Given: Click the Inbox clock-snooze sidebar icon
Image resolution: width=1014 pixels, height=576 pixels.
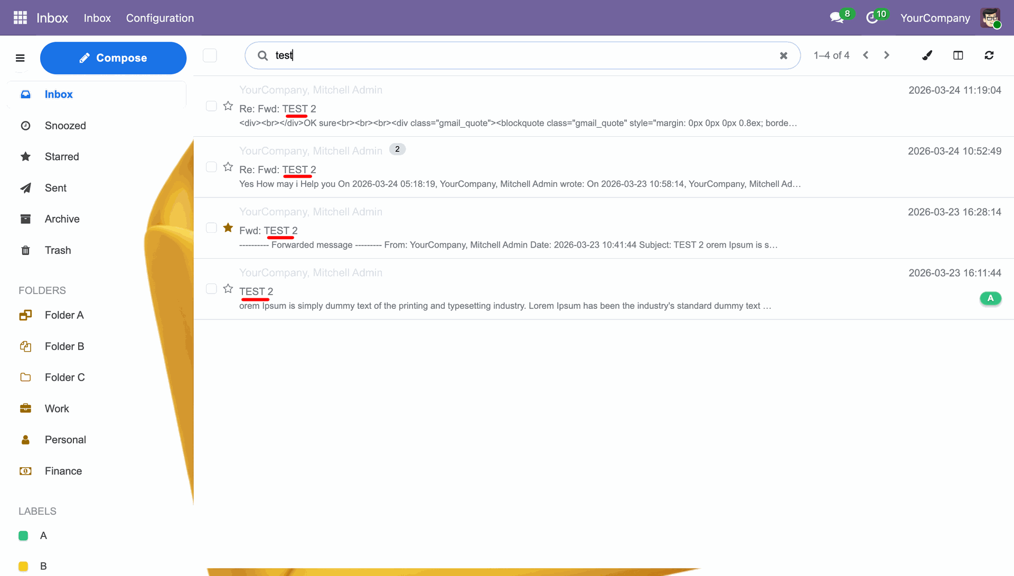Looking at the screenshot, I should [25, 126].
